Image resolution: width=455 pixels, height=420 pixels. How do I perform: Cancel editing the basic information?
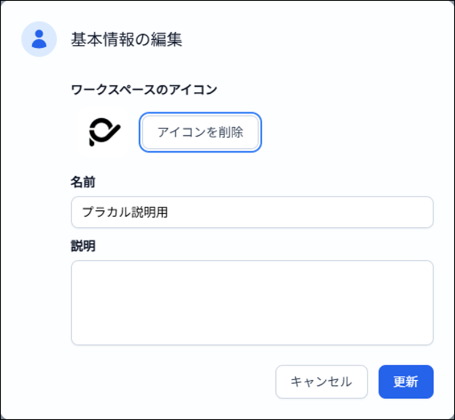(x=321, y=381)
